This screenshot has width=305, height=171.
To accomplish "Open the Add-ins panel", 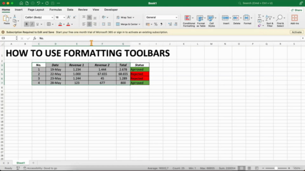I will pyautogui.click(x=295, y=19).
